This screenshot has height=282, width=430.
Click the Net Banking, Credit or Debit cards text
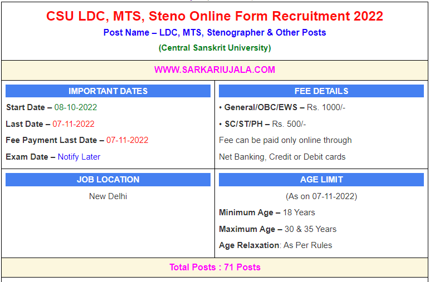(282, 157)
